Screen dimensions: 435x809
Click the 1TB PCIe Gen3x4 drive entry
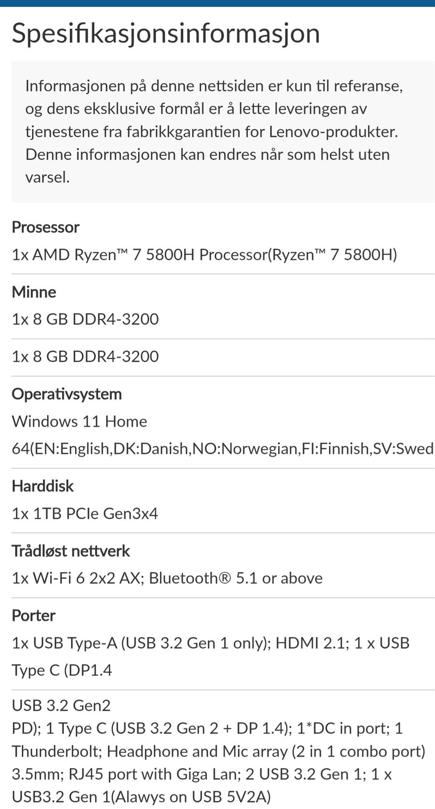click(85, 514)
